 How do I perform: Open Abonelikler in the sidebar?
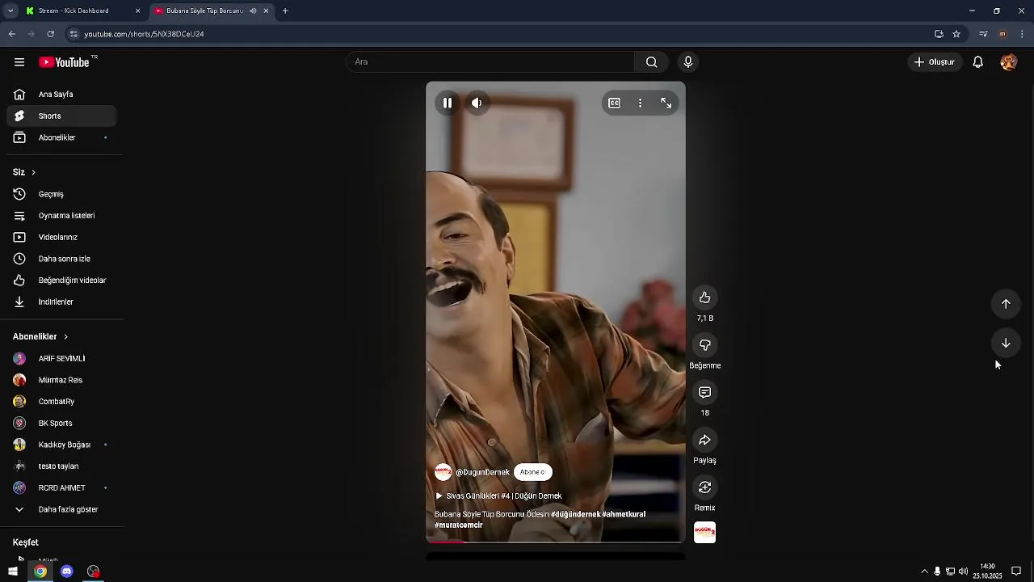61,137
